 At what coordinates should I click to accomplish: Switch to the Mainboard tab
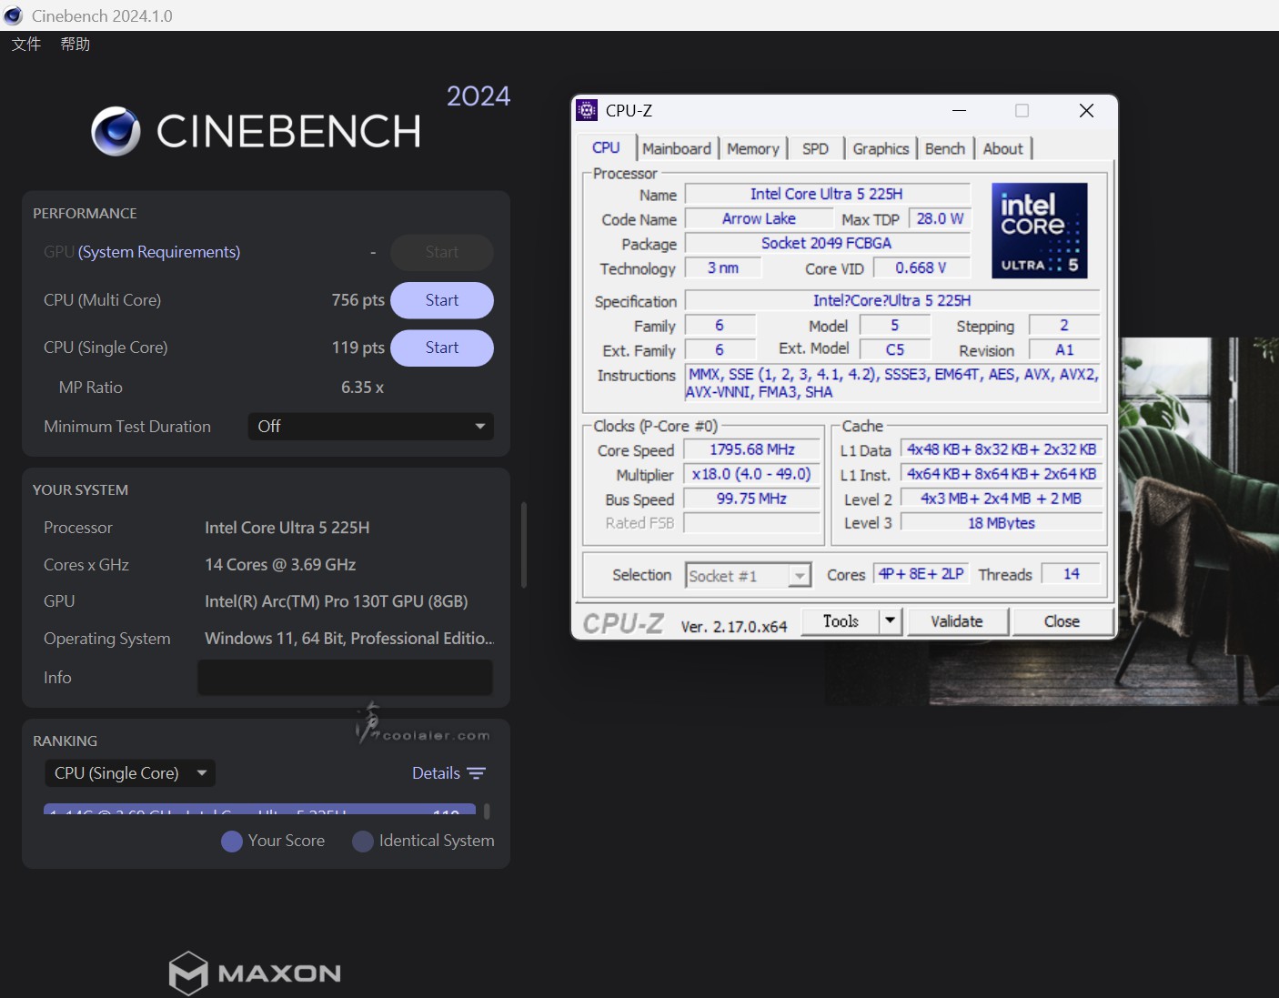676,149
